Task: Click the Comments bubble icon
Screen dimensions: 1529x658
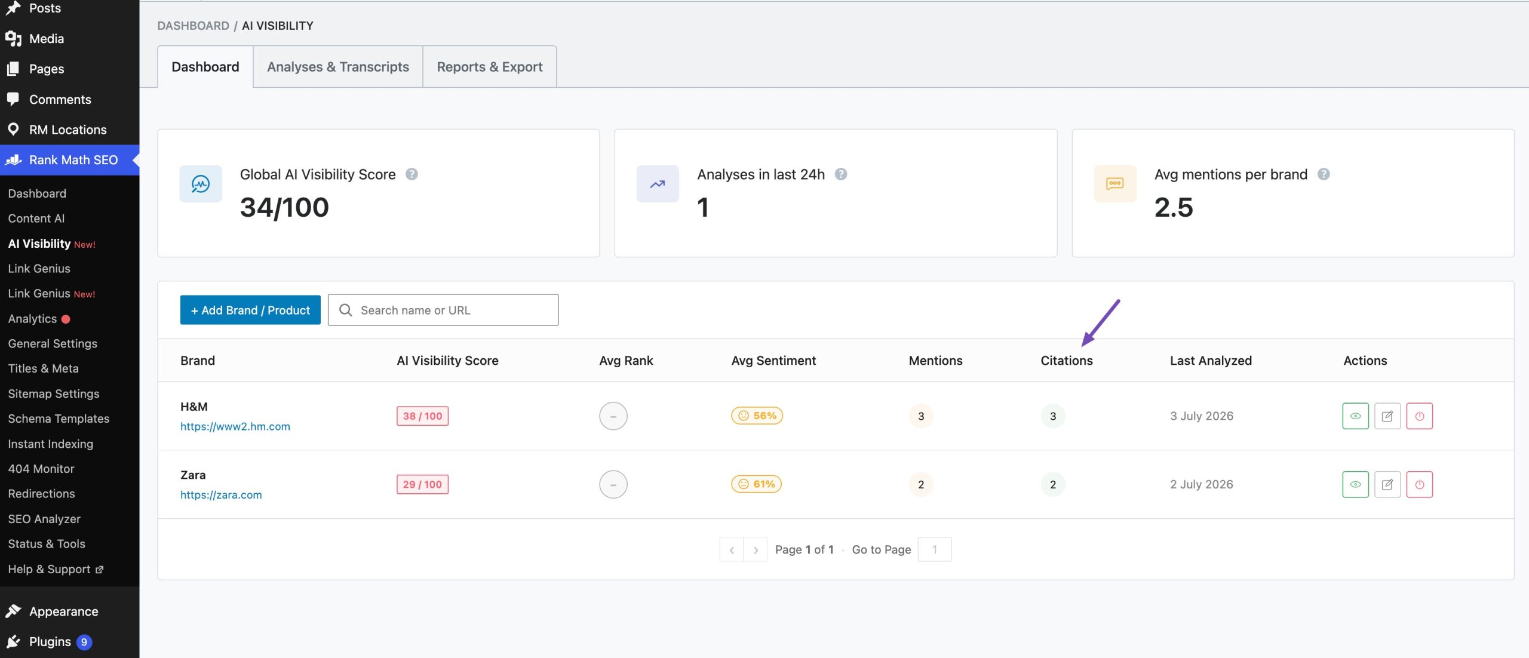Action: pos(13,99)
